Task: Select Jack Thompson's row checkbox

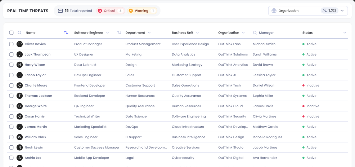Action: tap(11, 54)
